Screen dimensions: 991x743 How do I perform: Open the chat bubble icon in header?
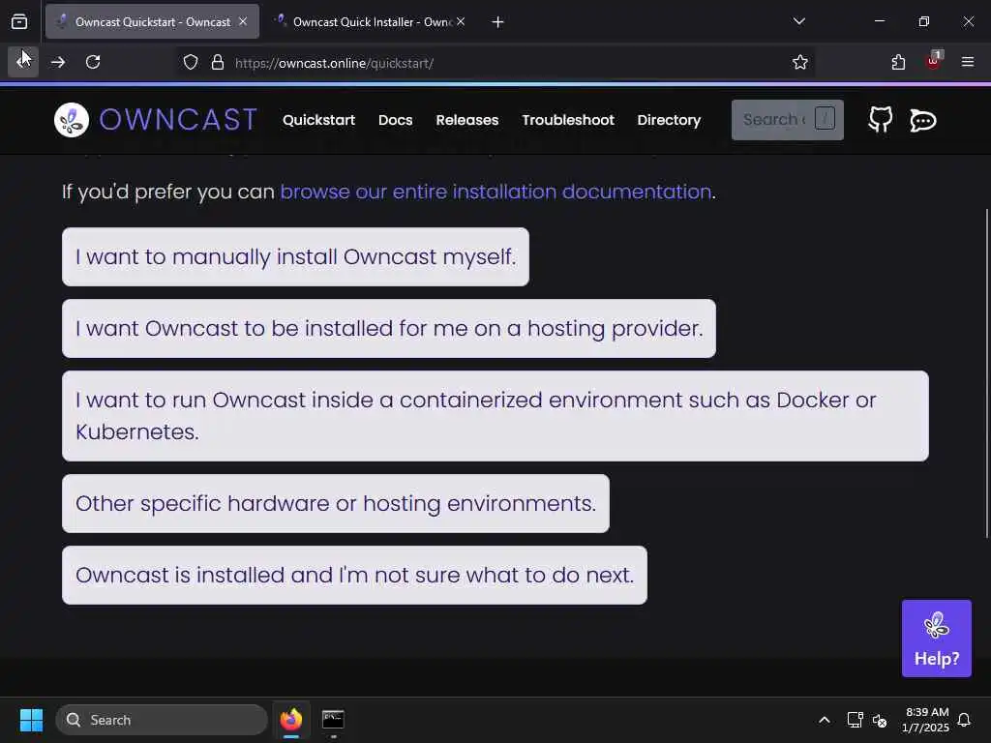click(922, 120)
